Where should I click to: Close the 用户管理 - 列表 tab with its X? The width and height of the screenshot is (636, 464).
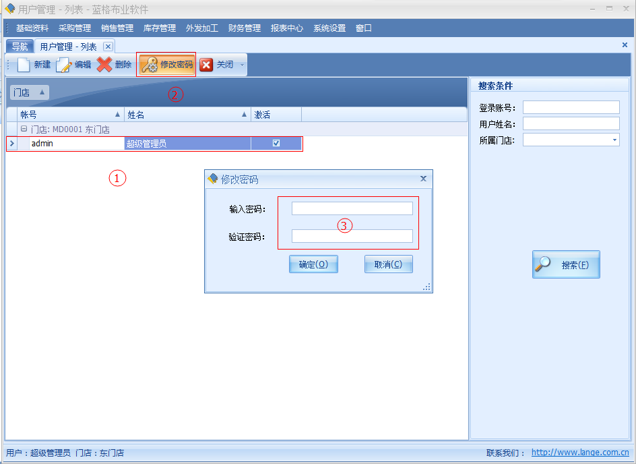(x=108, y=47)
